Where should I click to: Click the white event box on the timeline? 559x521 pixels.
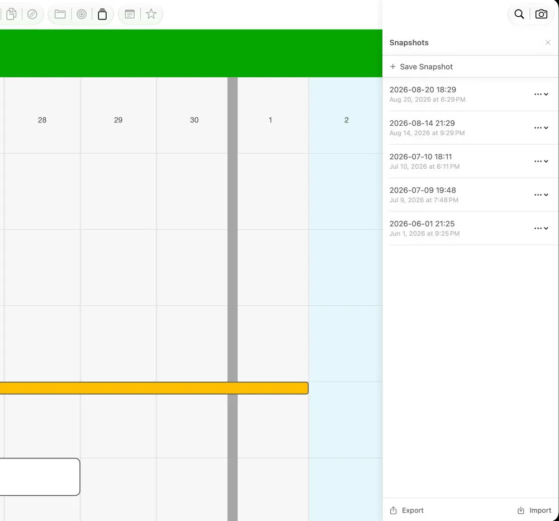tap(40, 477)
